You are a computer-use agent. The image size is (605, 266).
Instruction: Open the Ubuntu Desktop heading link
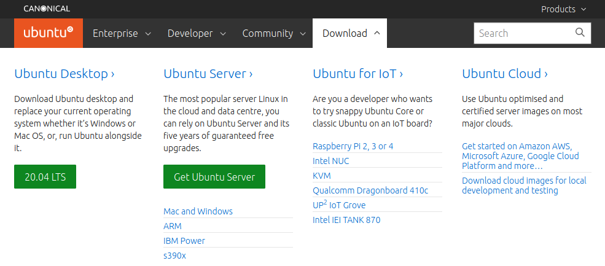64,73
